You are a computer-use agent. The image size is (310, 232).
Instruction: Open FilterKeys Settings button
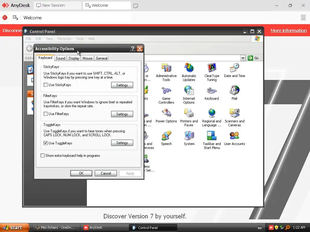click(122, 114)
